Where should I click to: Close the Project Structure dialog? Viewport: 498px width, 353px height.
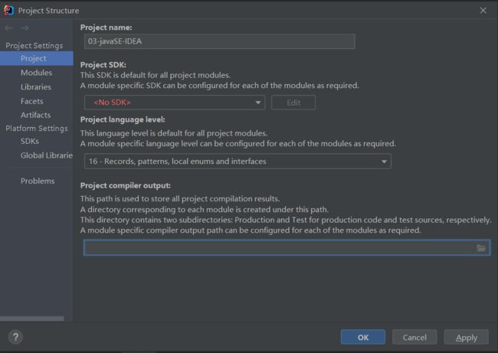coord(483,11)
